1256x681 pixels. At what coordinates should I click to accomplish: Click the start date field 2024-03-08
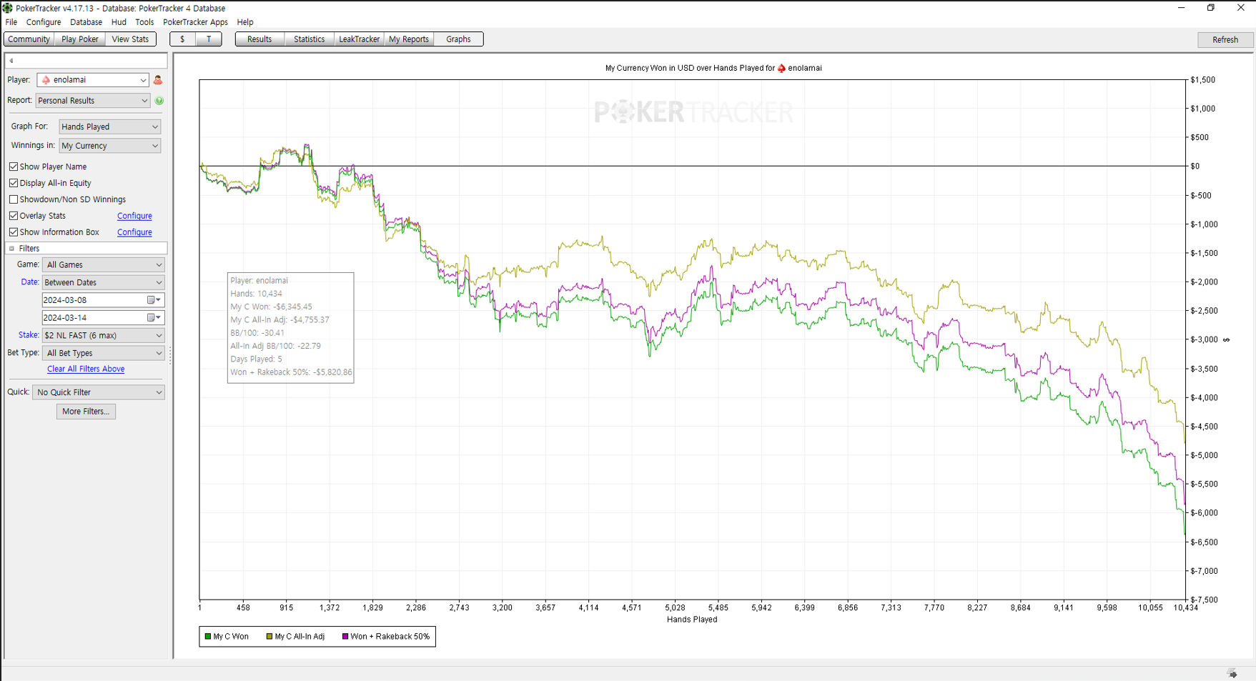pyautogui.click(x=94, y=300)
